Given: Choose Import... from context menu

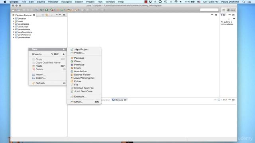Looking at the screenshot, I should (47, 74).
